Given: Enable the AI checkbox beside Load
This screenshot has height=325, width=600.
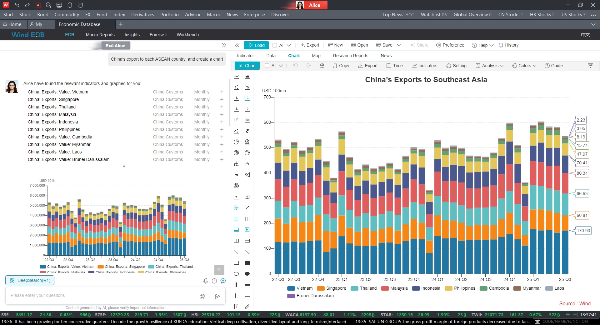Looking at the screenshot, I should point(275,45).
